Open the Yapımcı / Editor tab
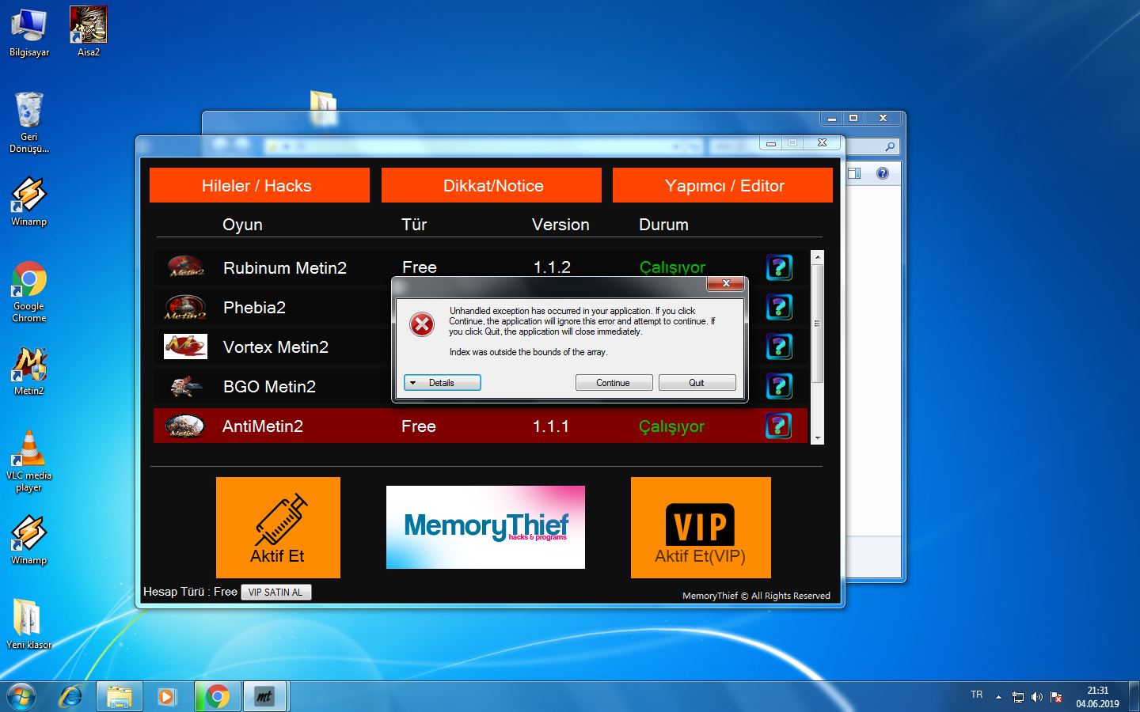This screenshot has width=1140, height=712. [x=723, y=185]
